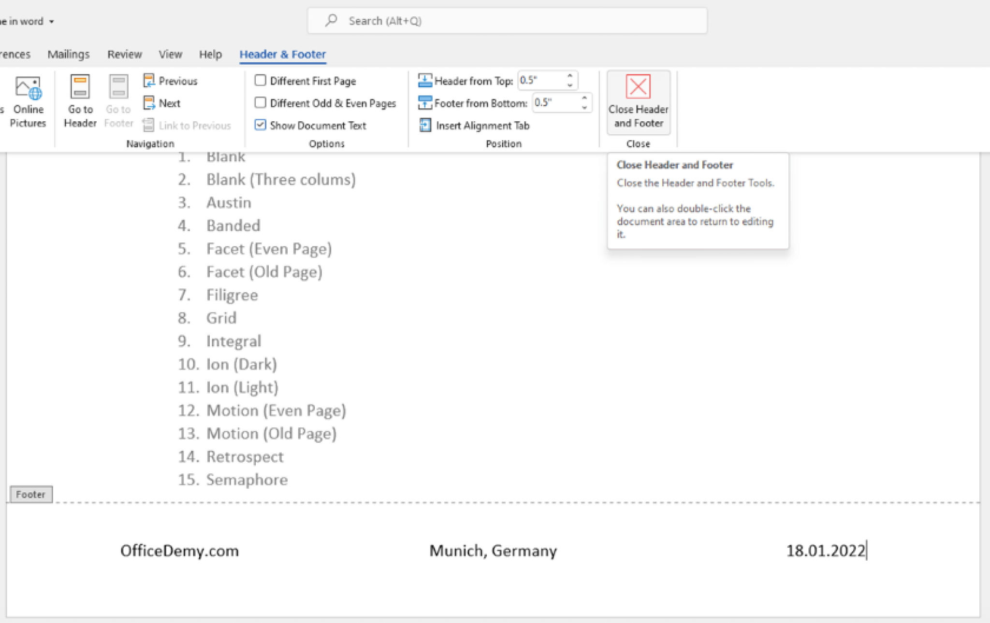Jump to Previous header or footer

(x=171, y=81)
